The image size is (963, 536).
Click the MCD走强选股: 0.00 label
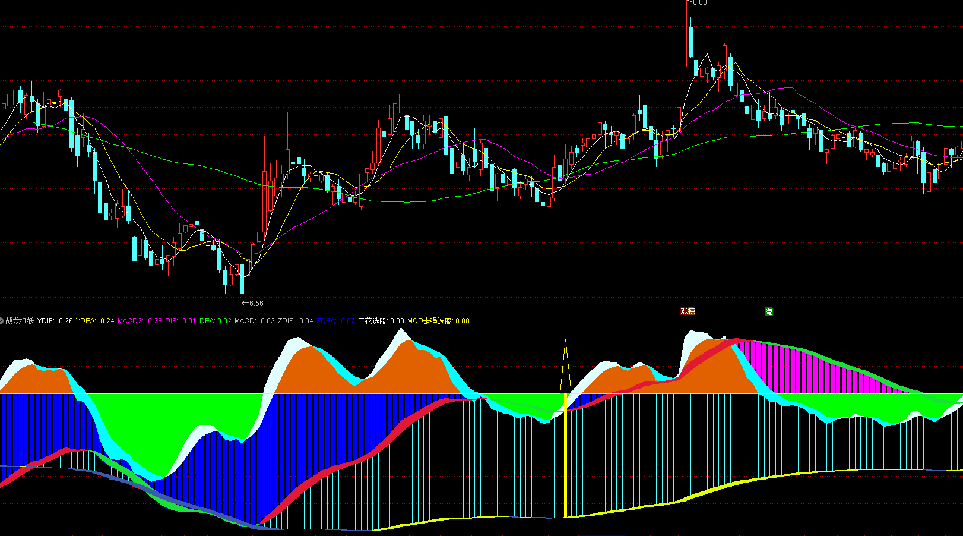[x=438, y=321]
